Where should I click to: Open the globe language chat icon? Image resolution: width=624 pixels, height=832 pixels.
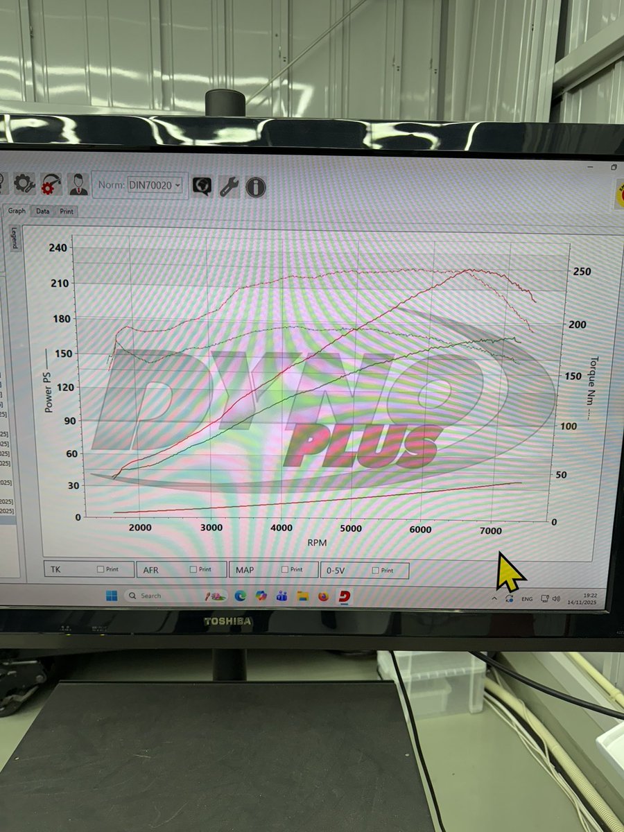(x=202, y=187)
